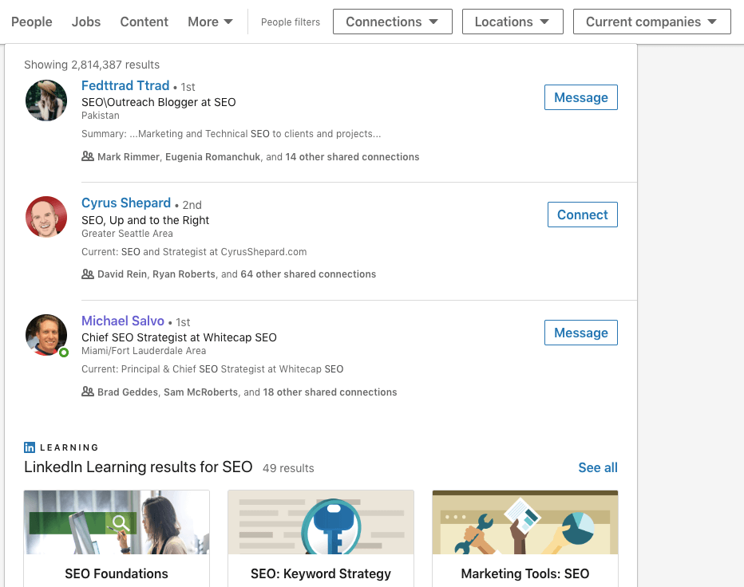The image size is (744, 587).
Task: Switch to the Jobs tab
Action: pos(85,22)
